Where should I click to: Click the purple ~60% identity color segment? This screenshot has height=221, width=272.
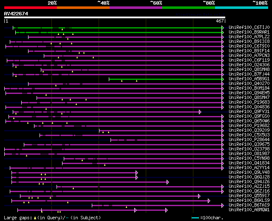click(x=136, y=8)
